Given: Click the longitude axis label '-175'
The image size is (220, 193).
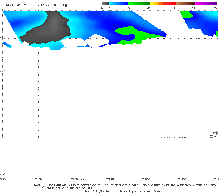Looking at the screenshot, I should pos(38,178).
